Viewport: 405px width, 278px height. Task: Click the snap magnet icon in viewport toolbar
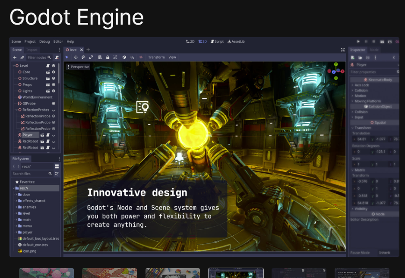132,57
